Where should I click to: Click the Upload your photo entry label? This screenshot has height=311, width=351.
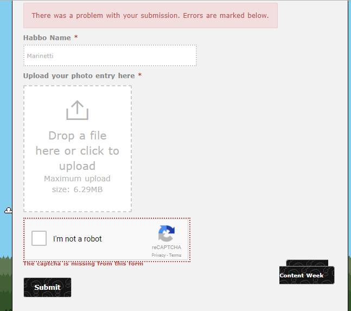pyautogui.click(x=79, y=75)
